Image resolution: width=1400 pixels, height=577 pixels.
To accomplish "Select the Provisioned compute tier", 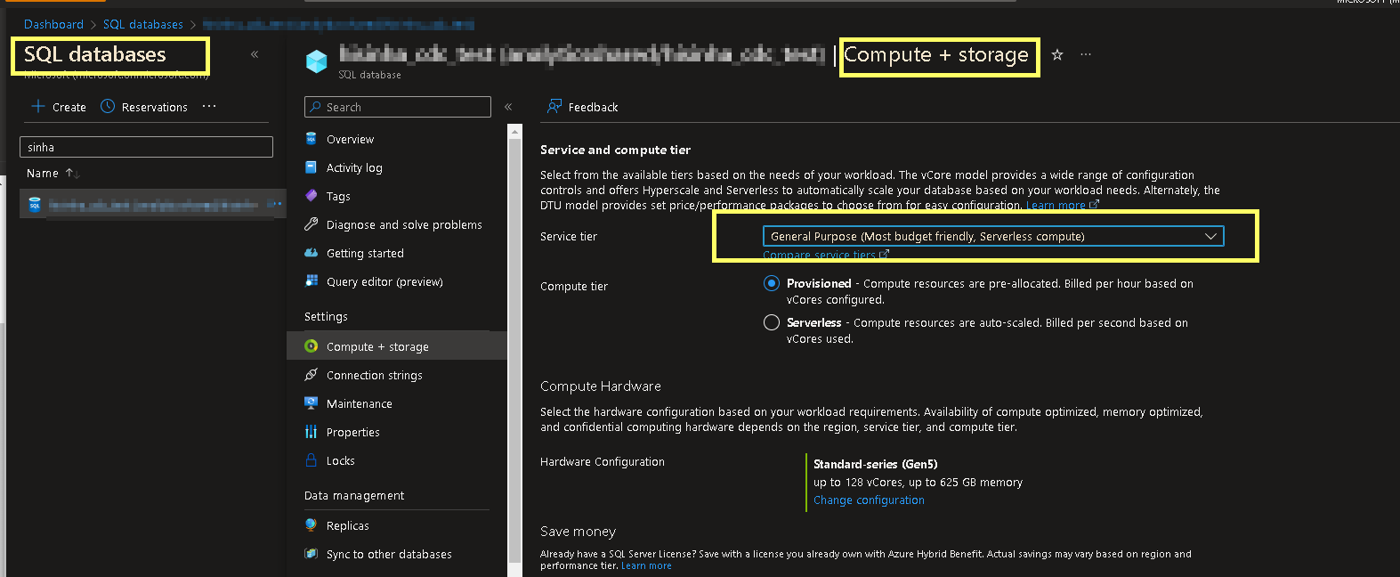I will 772,283.
